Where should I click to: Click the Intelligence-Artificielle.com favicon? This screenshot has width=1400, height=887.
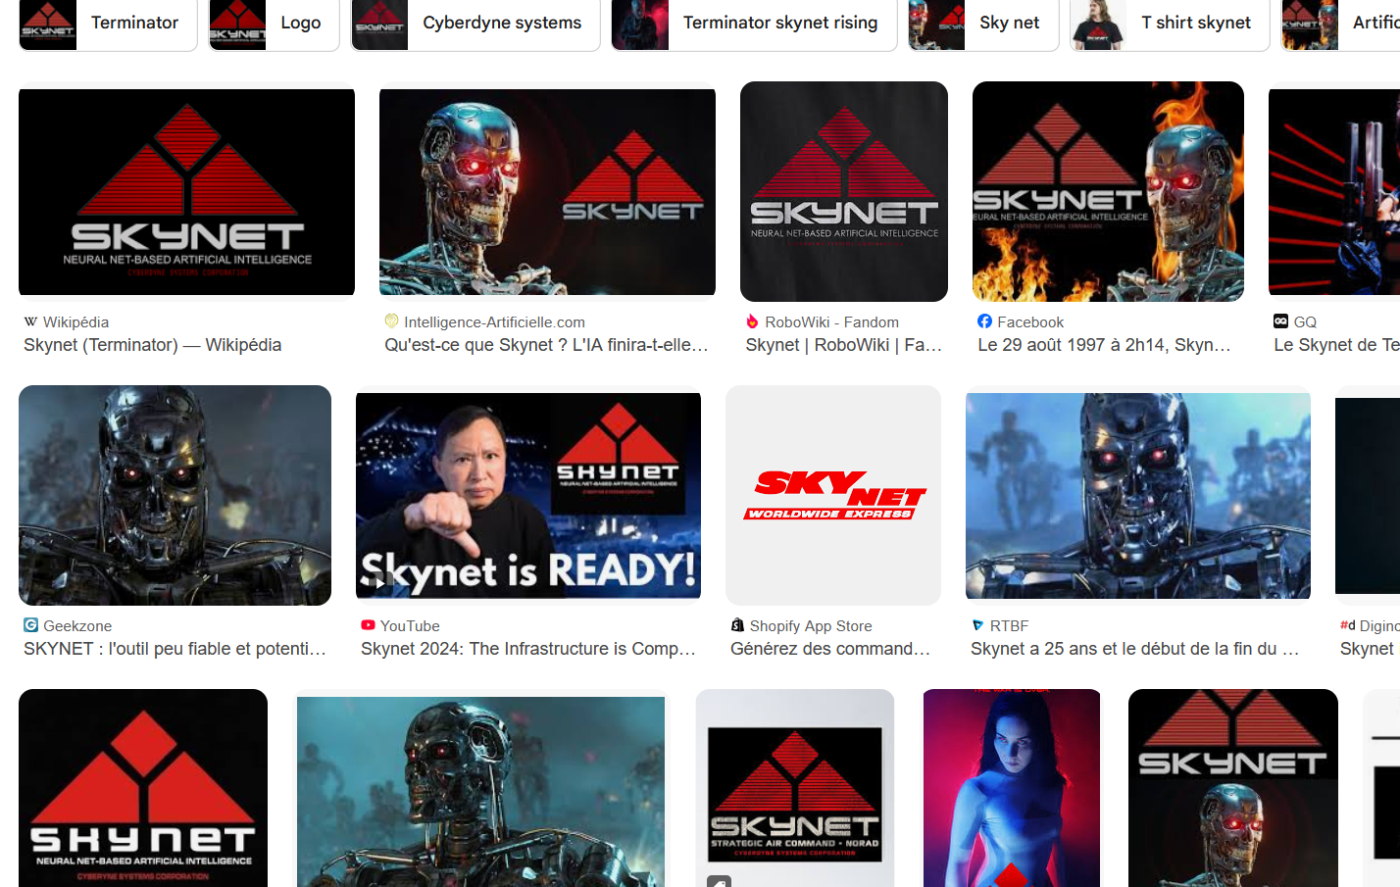click(x=392, y=321)
